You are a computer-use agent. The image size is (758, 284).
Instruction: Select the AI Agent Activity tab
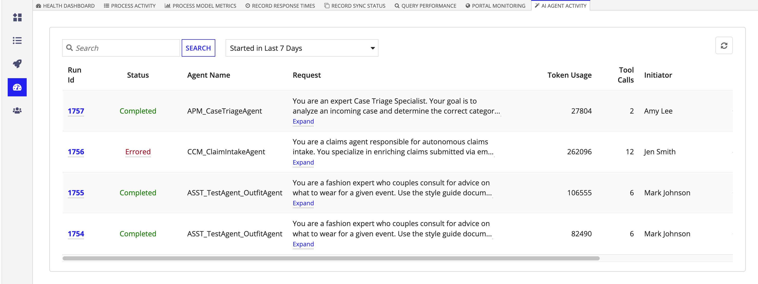coord(561,6)
